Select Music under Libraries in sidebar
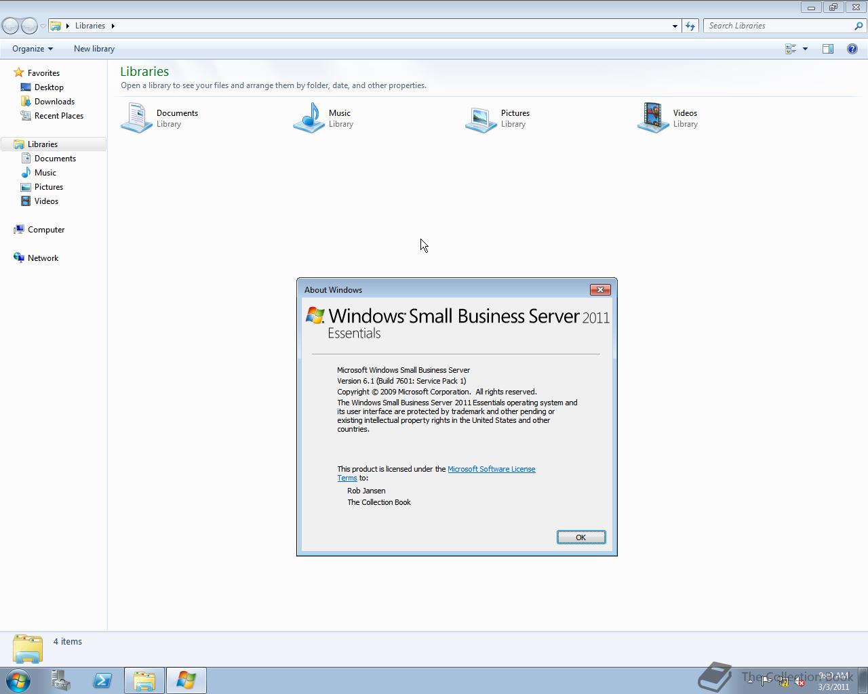This screenshot has width=868, height=694. [x=45, y=173]
